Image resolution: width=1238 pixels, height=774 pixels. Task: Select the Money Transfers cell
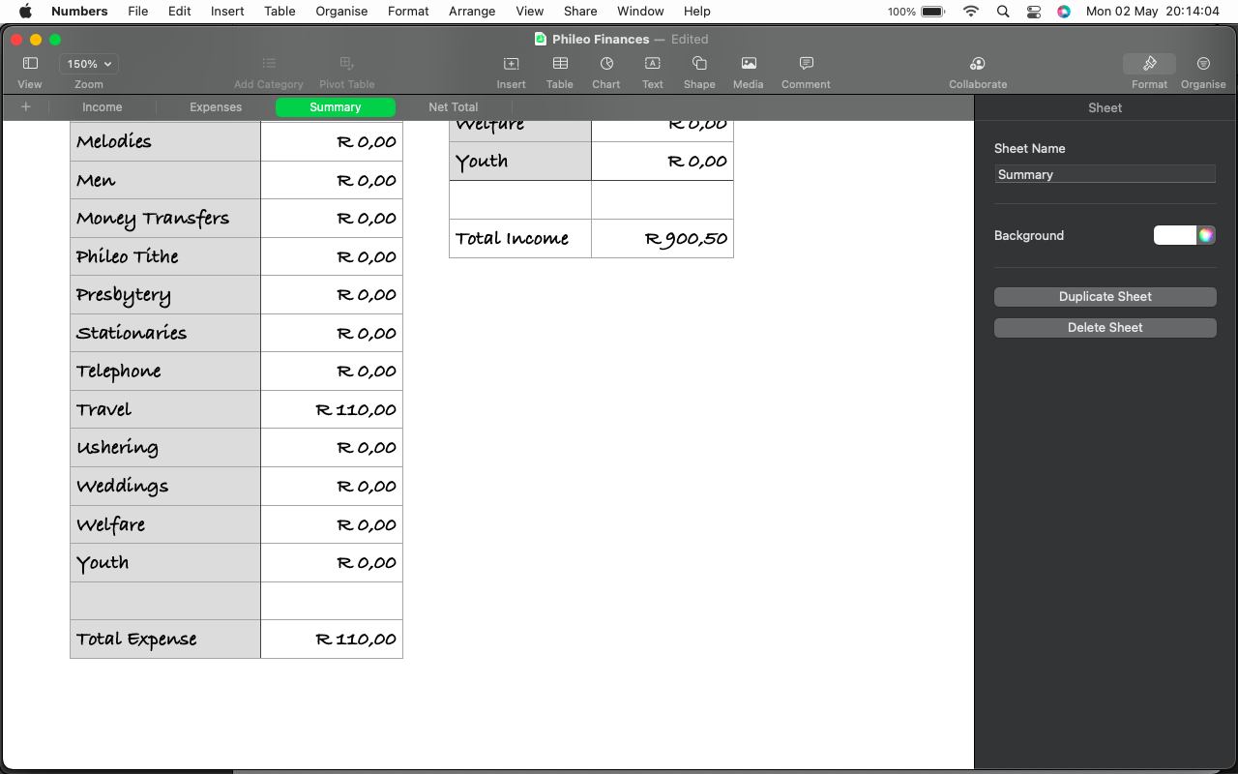[165, 218]
